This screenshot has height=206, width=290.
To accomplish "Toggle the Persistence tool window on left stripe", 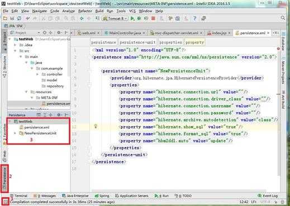I will 5,179.
